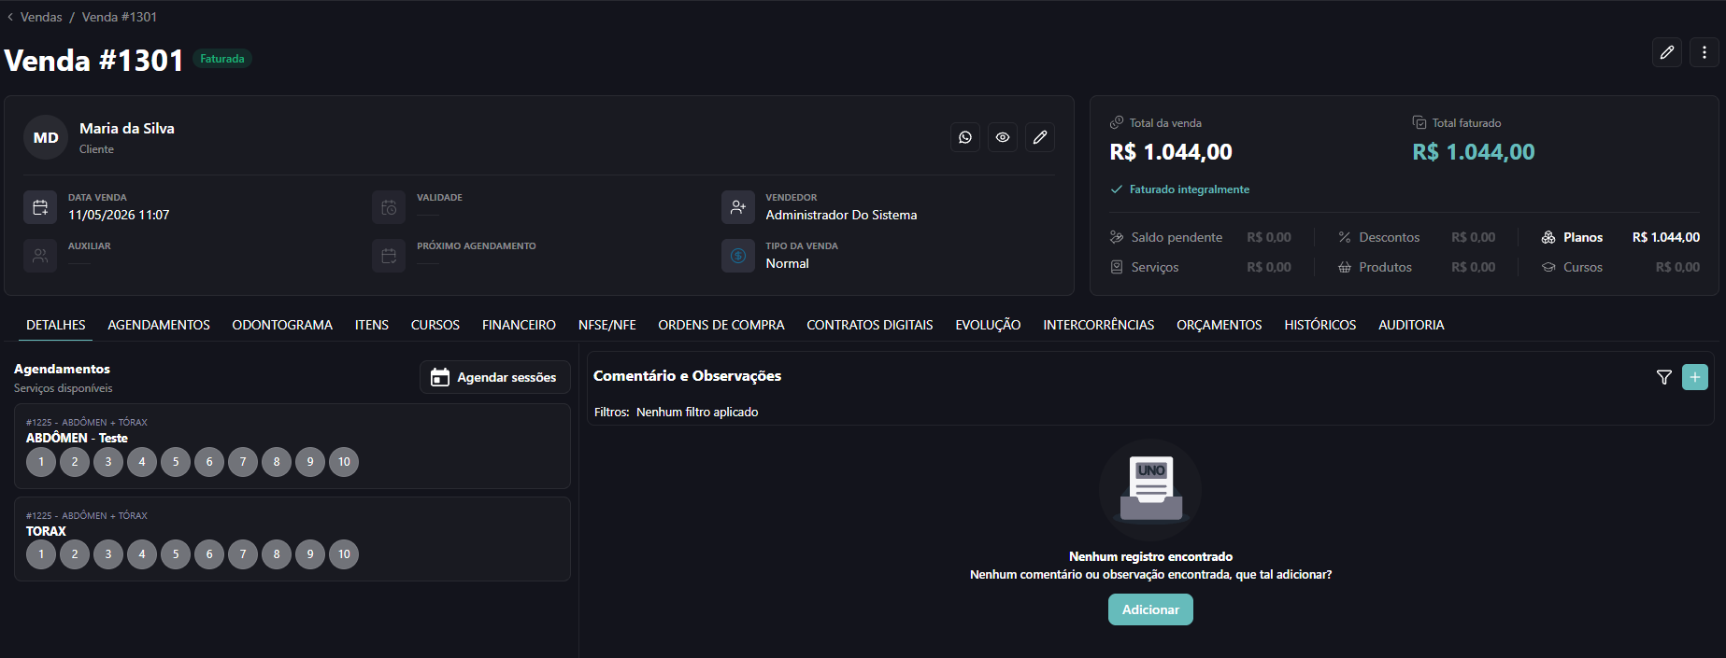Click the Serviços clipboard icon
The image size is (1726, 658).
1117,267
